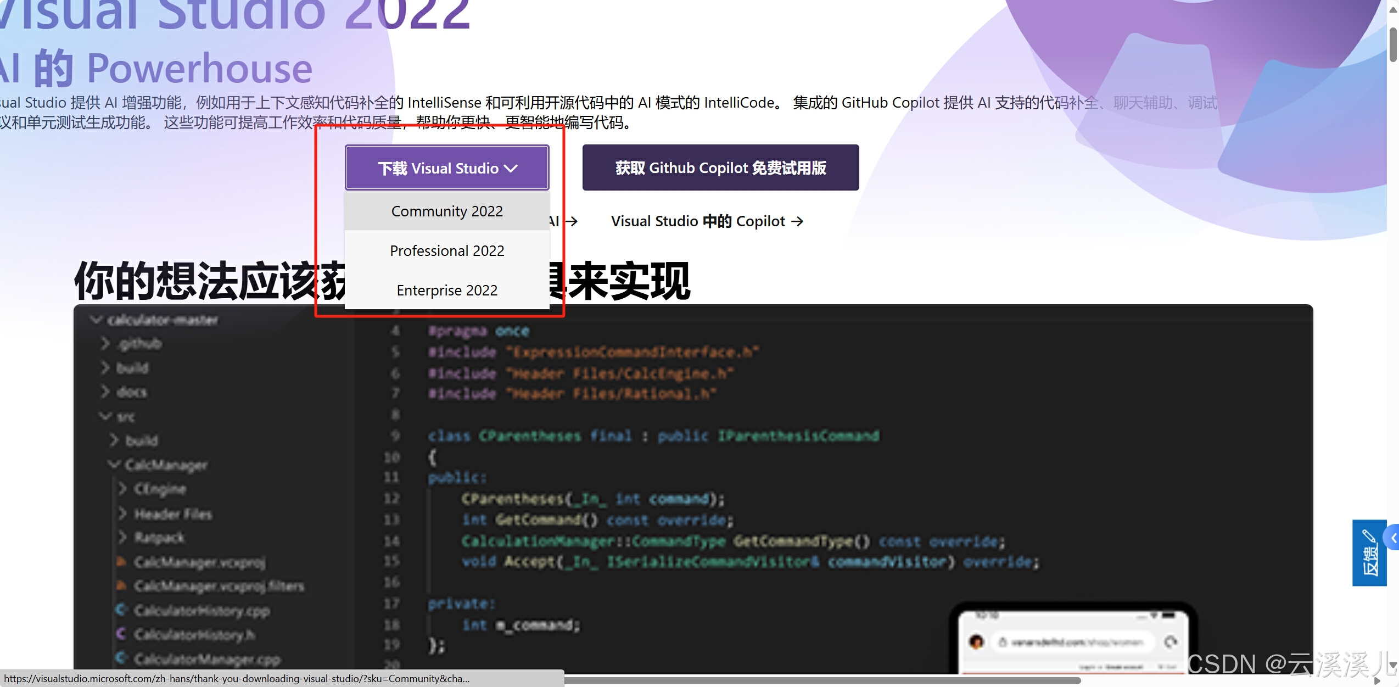Click the arrow icon beside the Copilot link
Viewport: 1399px width, 687px height.
[x=797, y=221]
